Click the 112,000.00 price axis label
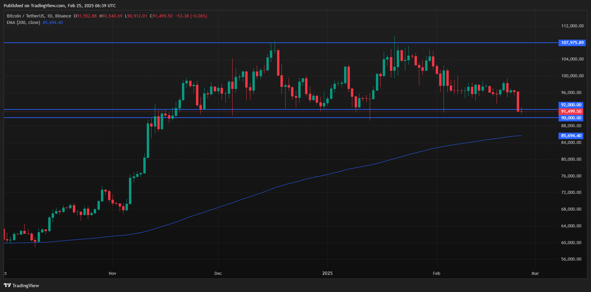591x292 pixels. (x=572, y=26)
